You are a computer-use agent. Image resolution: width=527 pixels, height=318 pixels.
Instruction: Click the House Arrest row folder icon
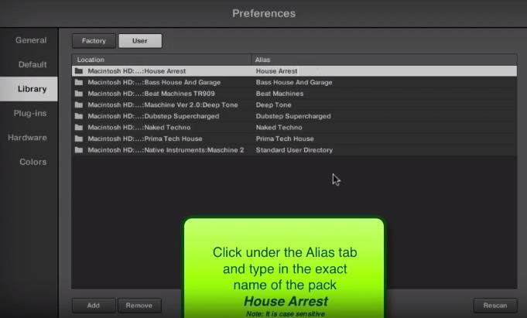79,71
